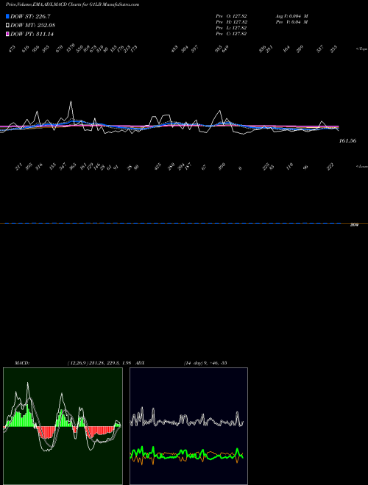The width and height of the screenshot is (368, 485).
Task: Click the 'Pre L: 127.82' low value
Action: 231,28
